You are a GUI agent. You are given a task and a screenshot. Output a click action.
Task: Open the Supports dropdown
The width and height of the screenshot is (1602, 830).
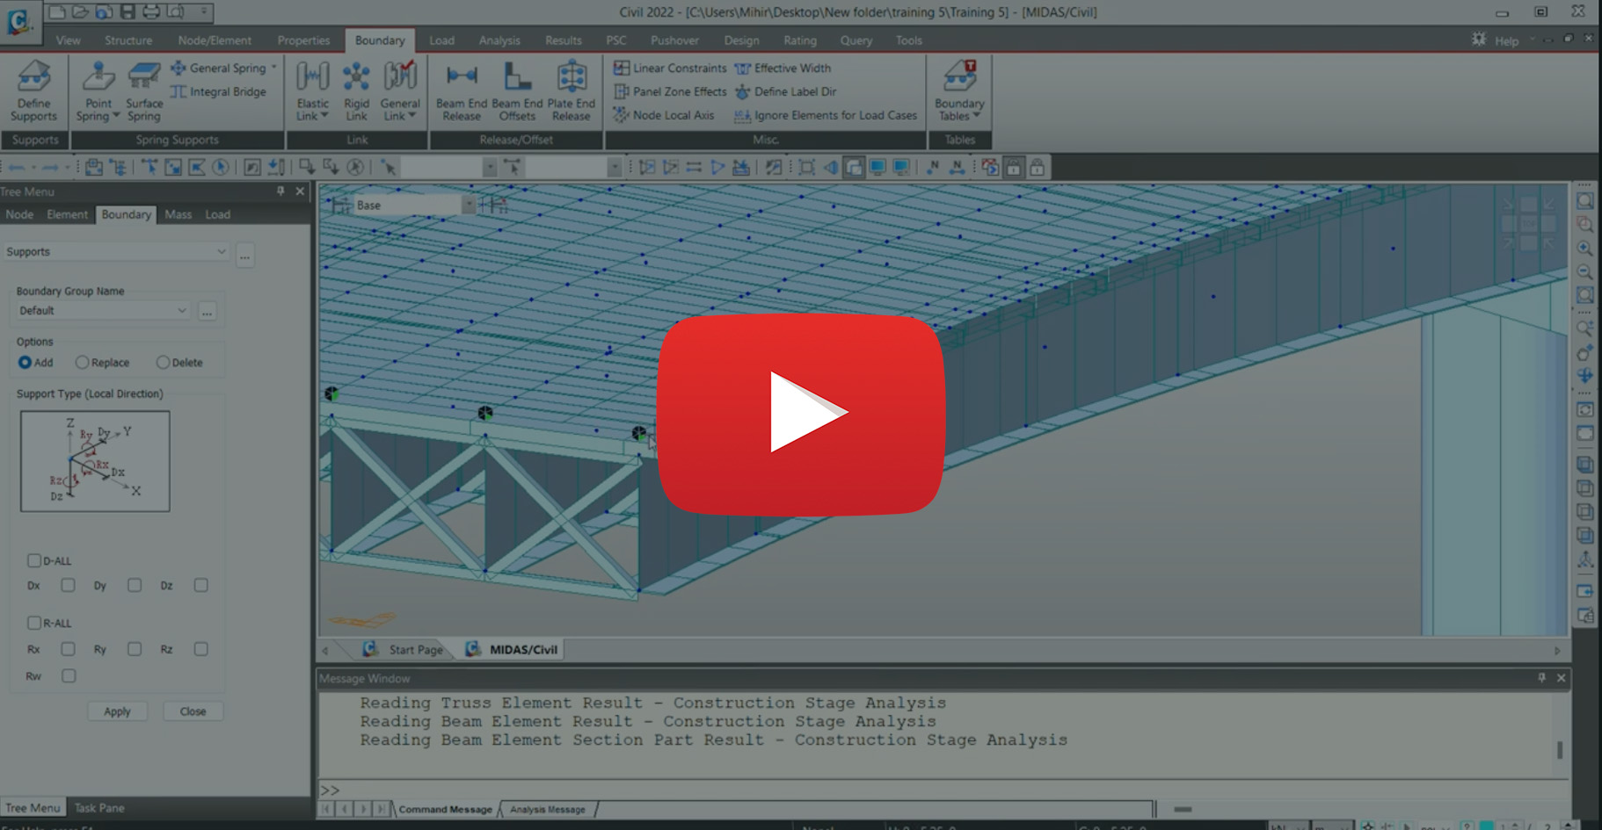(x=116, y=251)
